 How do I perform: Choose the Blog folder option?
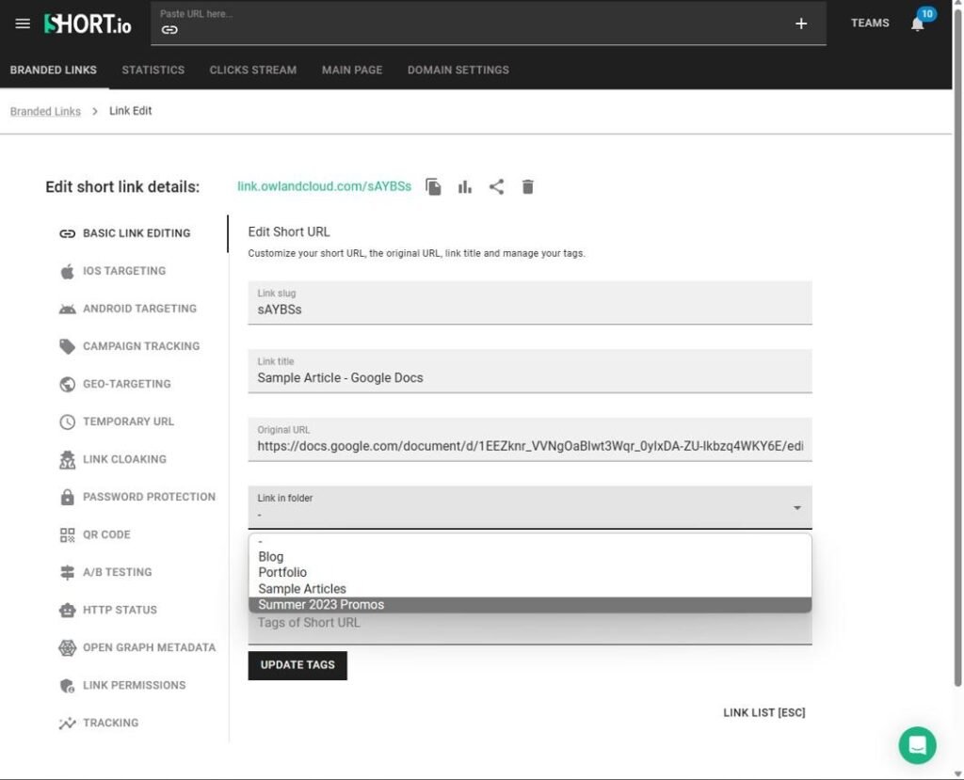pyautogui.click(x=530, y=557)
